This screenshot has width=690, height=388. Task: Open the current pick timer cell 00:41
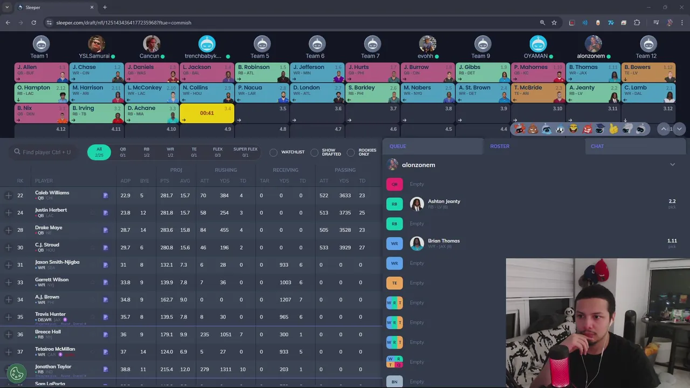point(207,113)
